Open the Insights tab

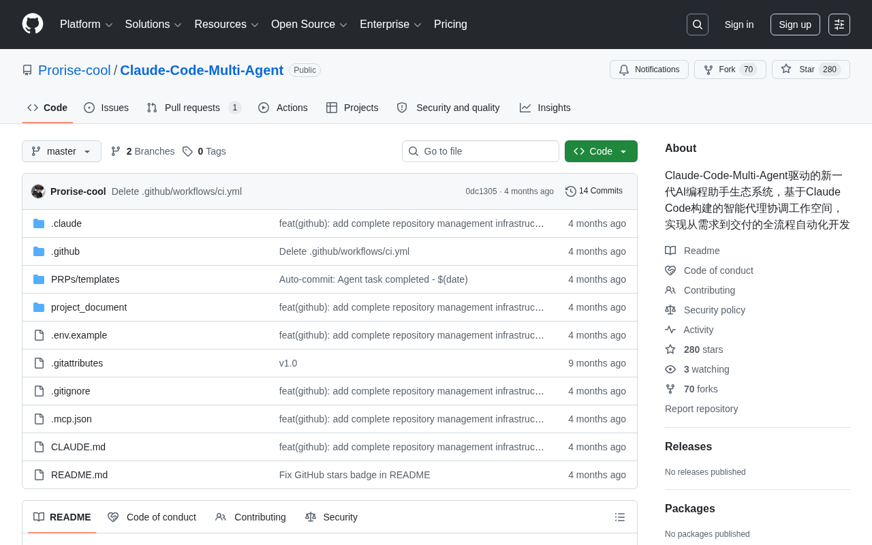point(545,108)
